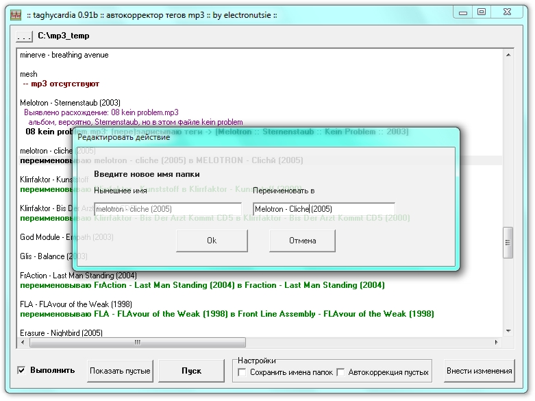The image size is (535, 401).
Task: Close the taghycardia window
Action: (x=507, y=12)
